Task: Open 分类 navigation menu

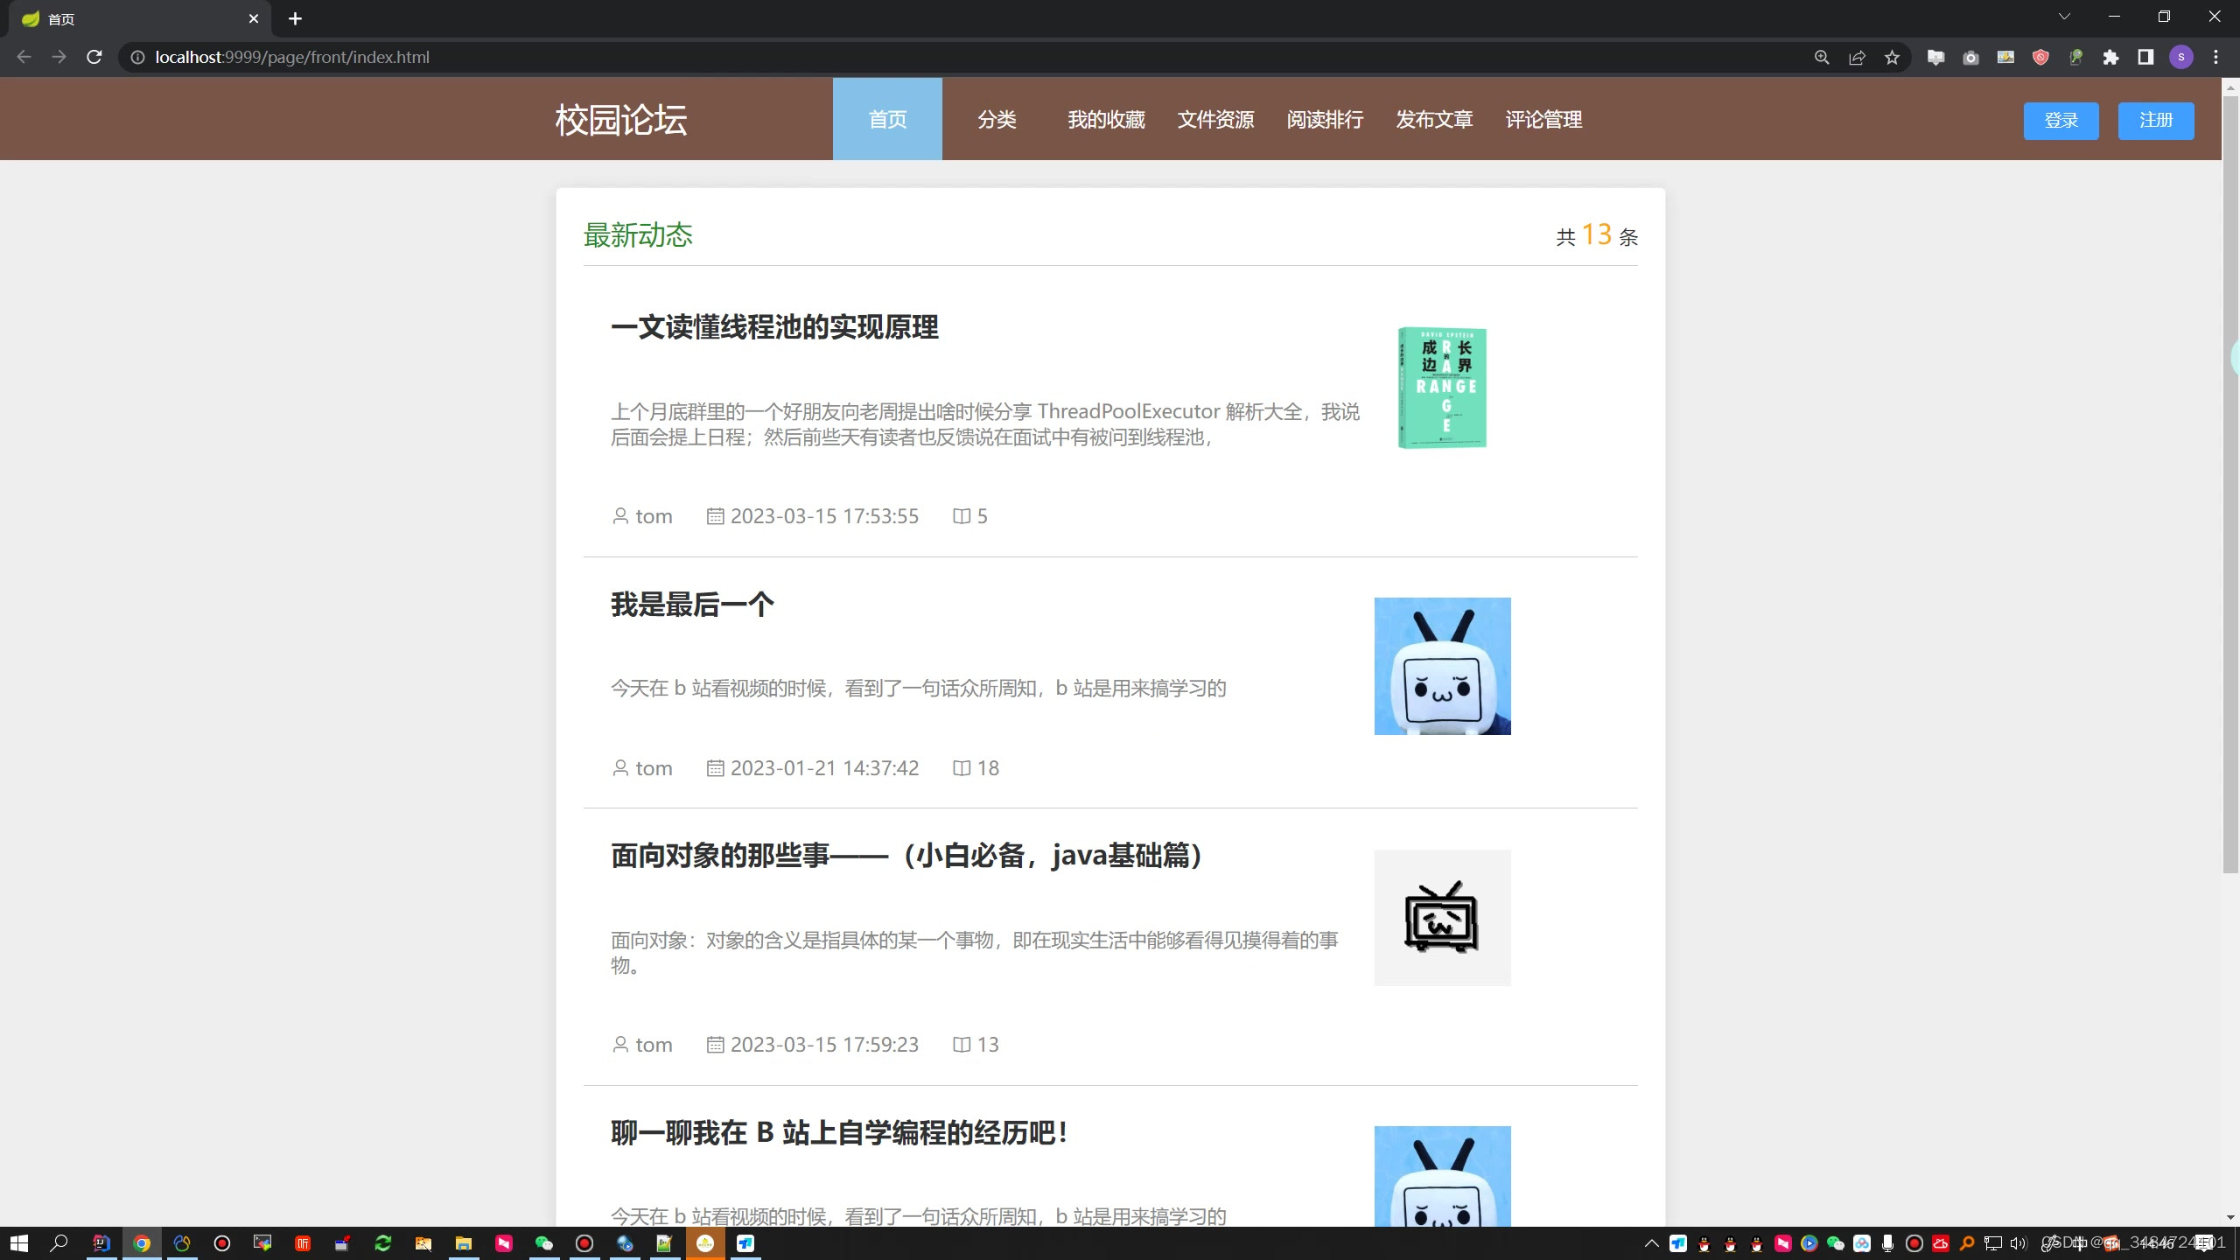Action: (997, 119)
